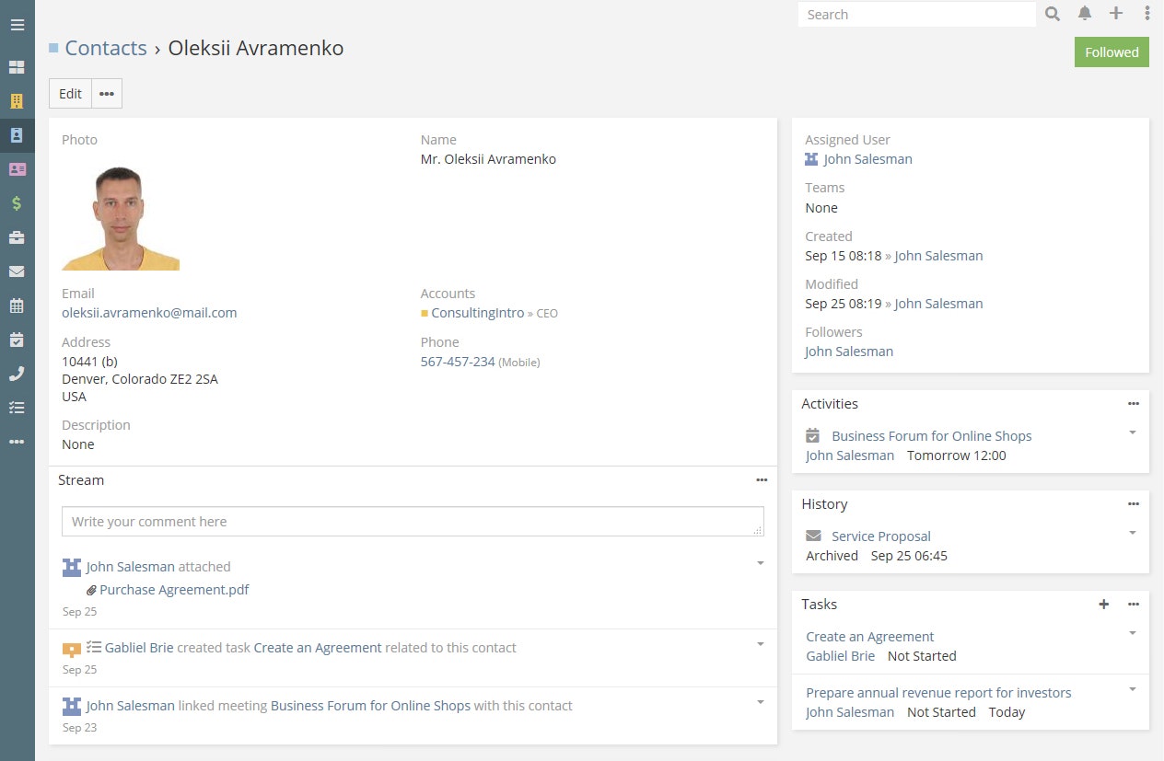This screenshot has width=1164, height=761.
Task: Click Followed to unfollow this contact
Action: point(1111,52)
